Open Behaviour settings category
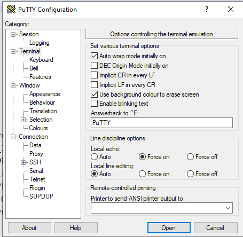Viewport: 243px width, 237px height. pyautogui.click(x=42, y=102)
